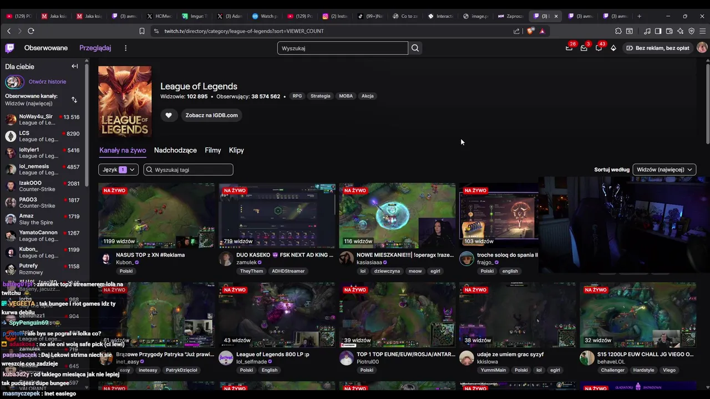The image size is (710, 399).
Task: Select the RPG genre tag
Action: [x=297, y=96]
